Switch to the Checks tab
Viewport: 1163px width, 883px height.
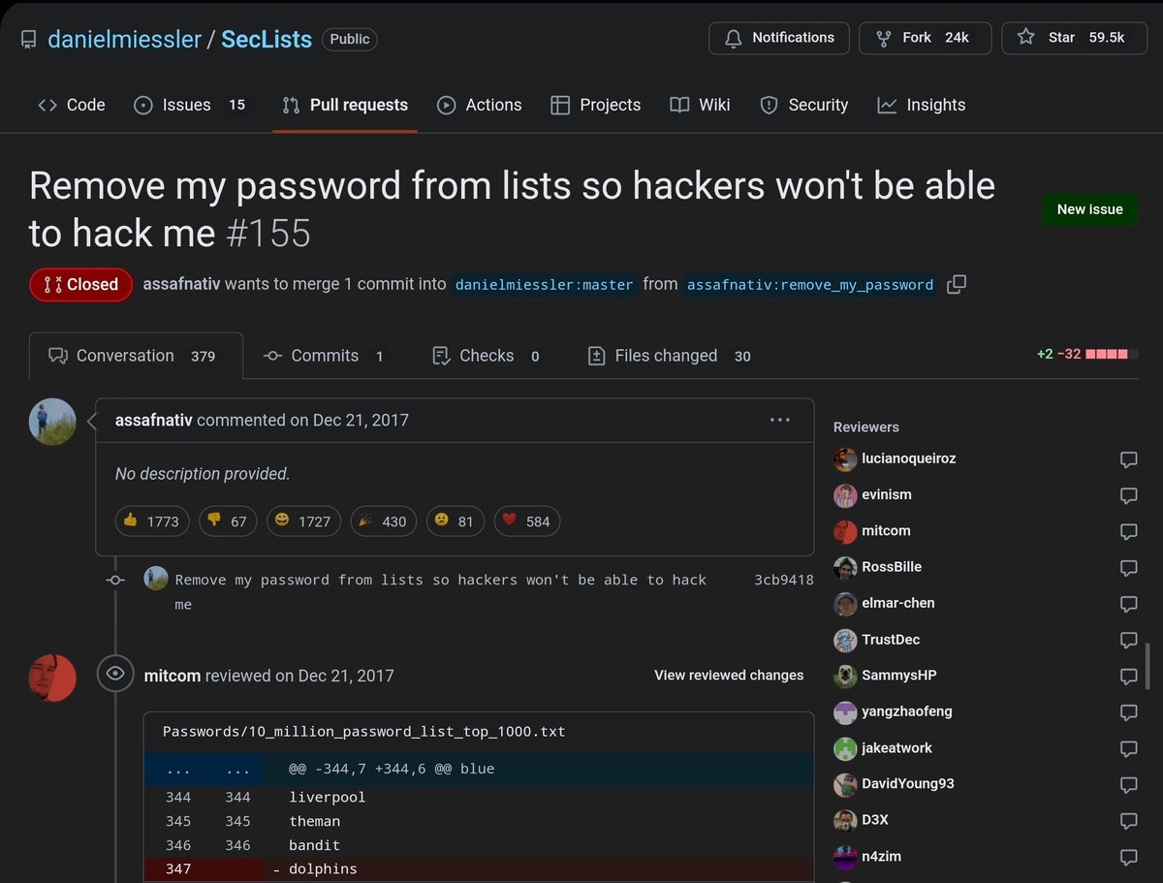487,356
